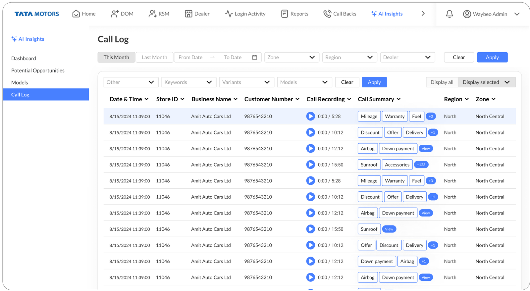Expand the Zone dropdown filter
This screenshot has width=530, height=291.
(291, 57)
